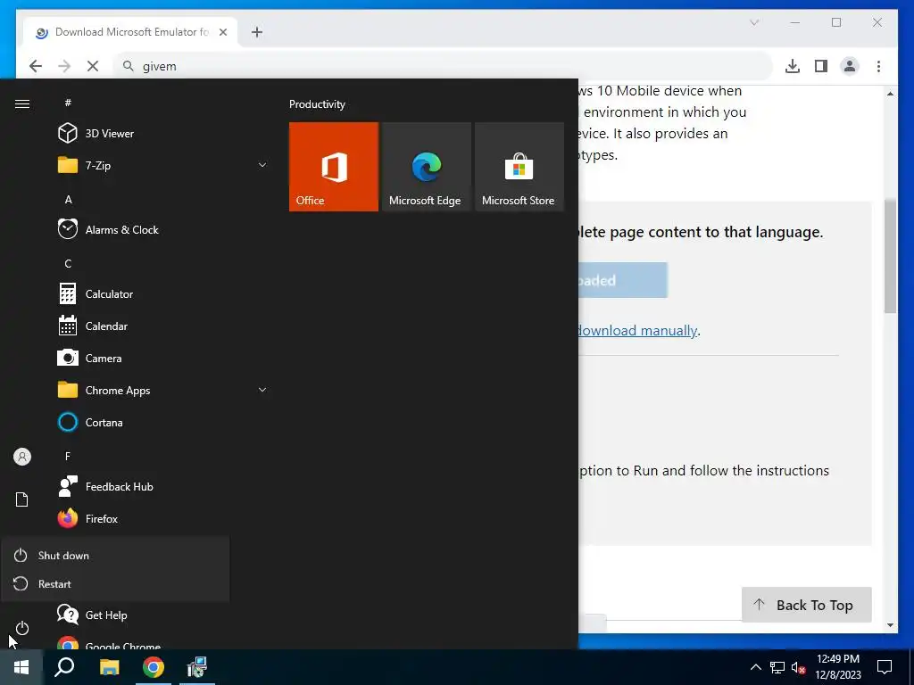Expand the Chrome Apps chevron
Screen dimensions: 914x685
(262, 390)
